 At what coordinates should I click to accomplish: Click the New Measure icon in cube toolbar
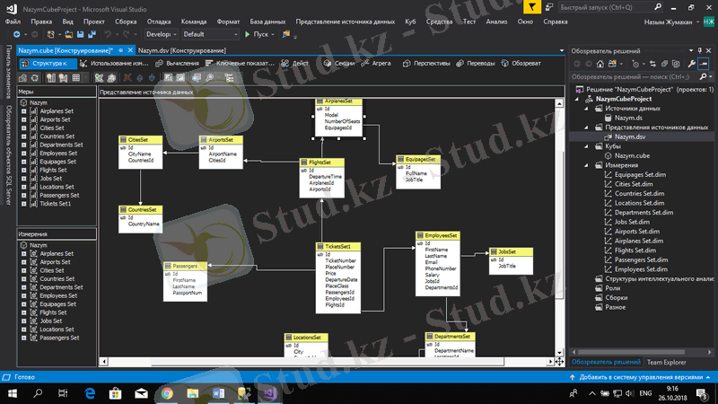[x=51, y=78]
